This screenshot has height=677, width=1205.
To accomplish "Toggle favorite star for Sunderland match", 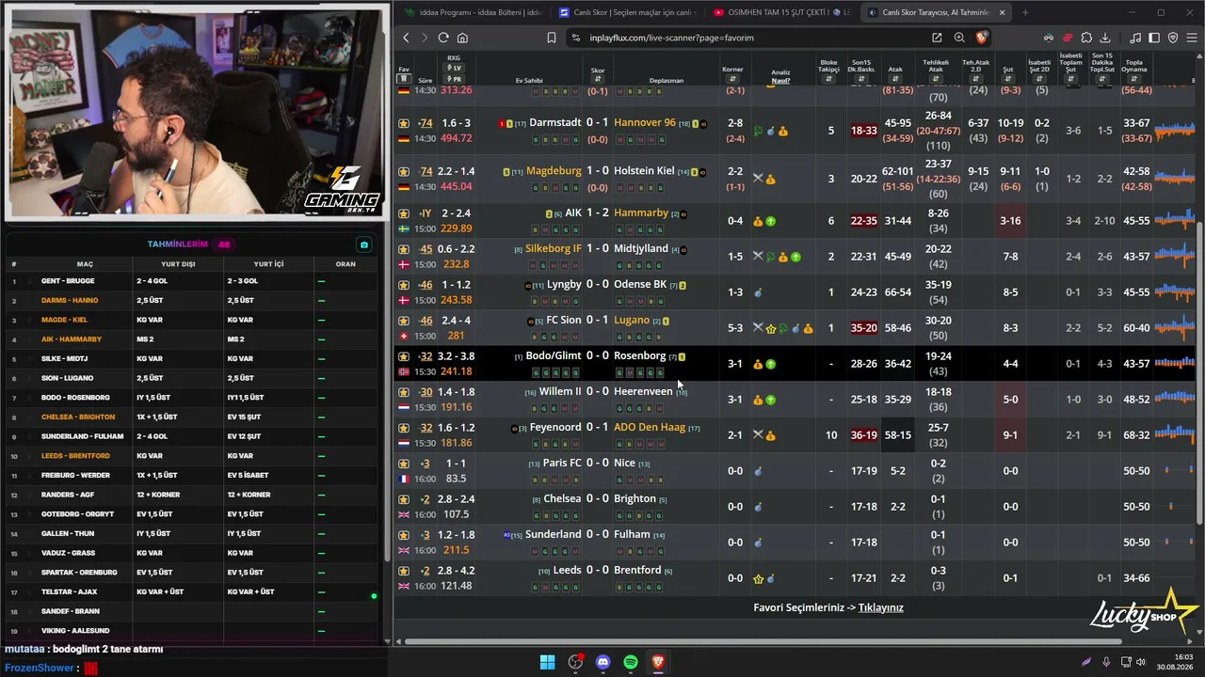I will point(404,535).
